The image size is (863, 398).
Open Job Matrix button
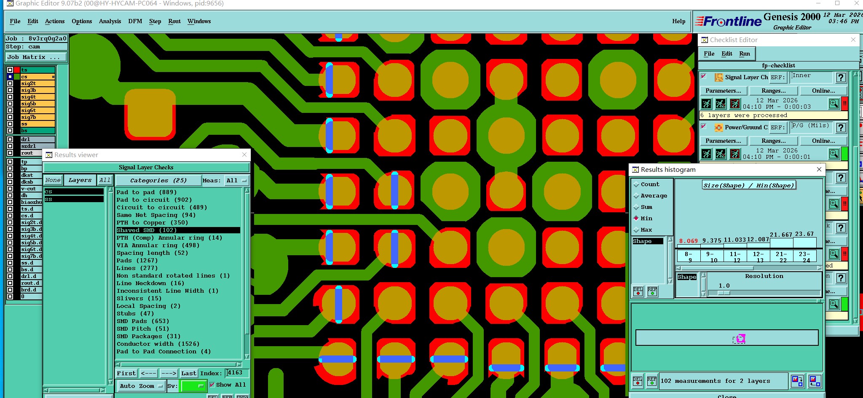tap(36, 57)
